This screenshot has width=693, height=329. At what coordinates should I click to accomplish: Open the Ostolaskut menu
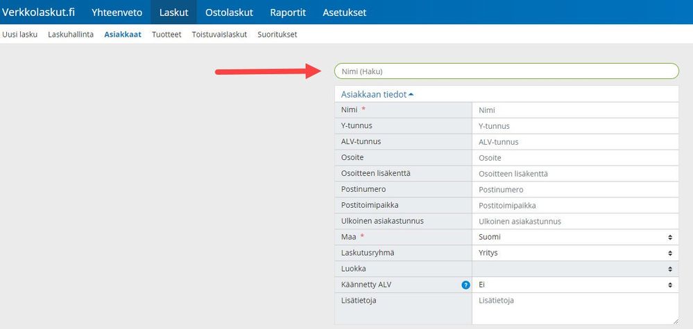coord(229,12)
